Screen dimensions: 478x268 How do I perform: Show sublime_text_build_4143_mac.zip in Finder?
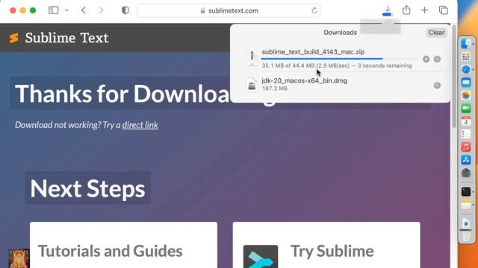(437, 59)
